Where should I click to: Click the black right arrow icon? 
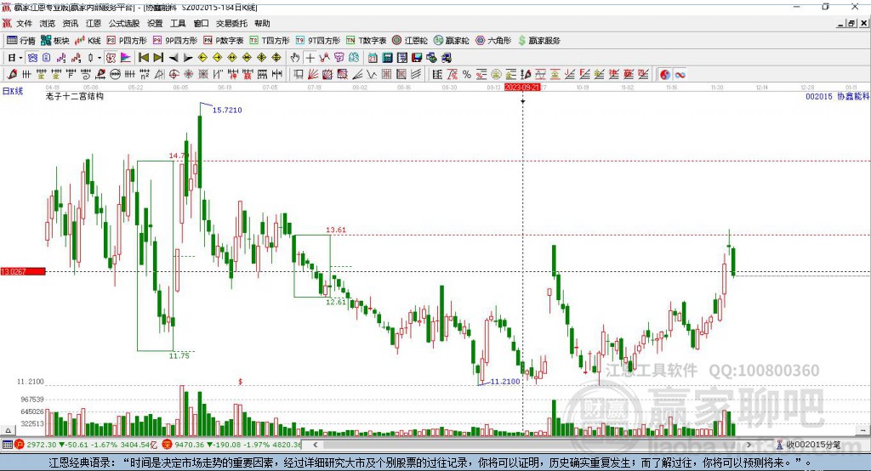[188, 58]
